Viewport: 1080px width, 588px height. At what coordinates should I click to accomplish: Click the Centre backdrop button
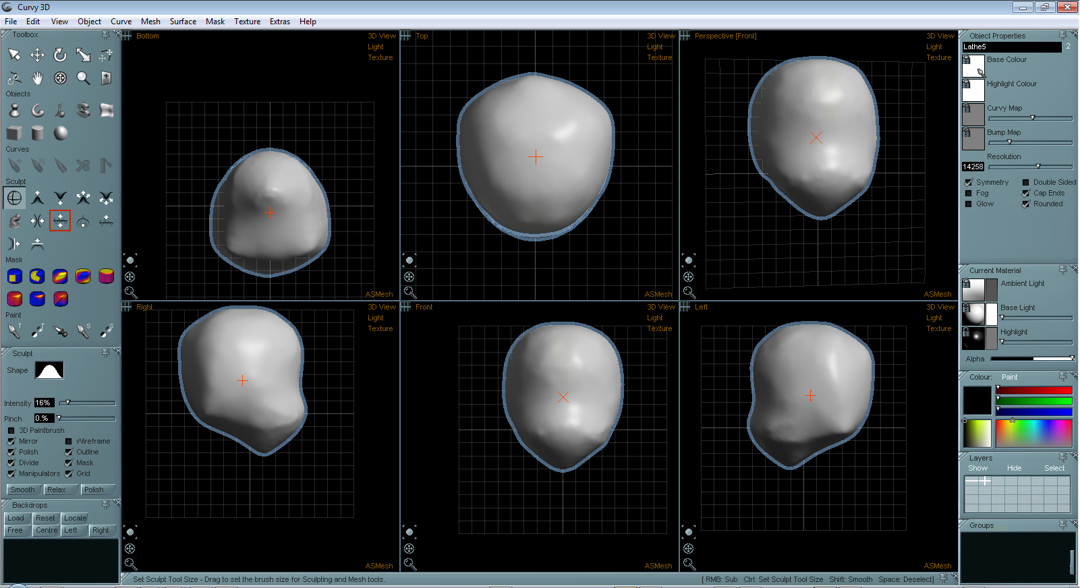(x=46, y=530)
